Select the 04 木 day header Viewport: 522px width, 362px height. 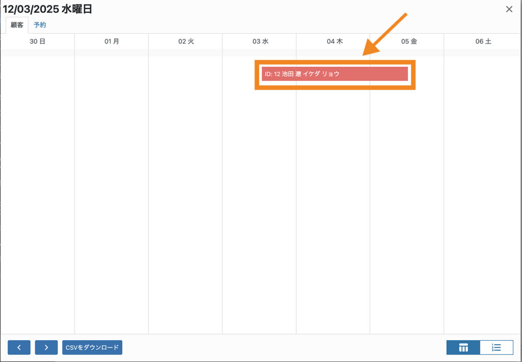click(334, 42)
